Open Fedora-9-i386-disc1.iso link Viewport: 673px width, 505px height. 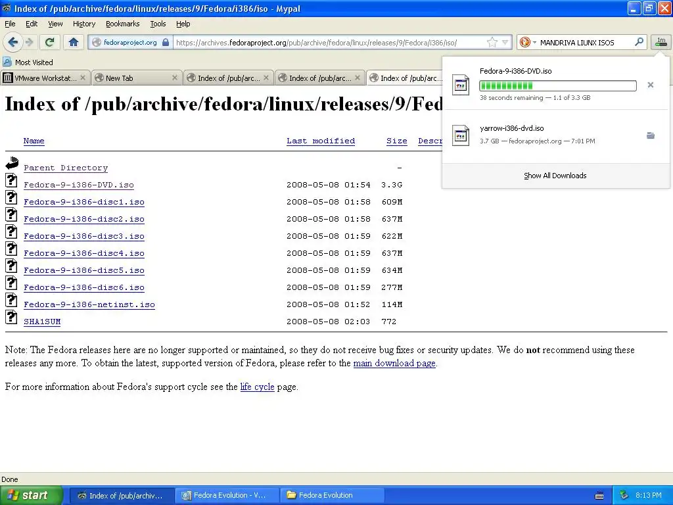(x=83, y=202)
